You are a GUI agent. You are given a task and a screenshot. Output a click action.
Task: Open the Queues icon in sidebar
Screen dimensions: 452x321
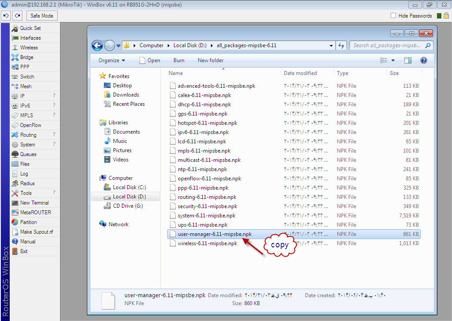tap(15, 154)
